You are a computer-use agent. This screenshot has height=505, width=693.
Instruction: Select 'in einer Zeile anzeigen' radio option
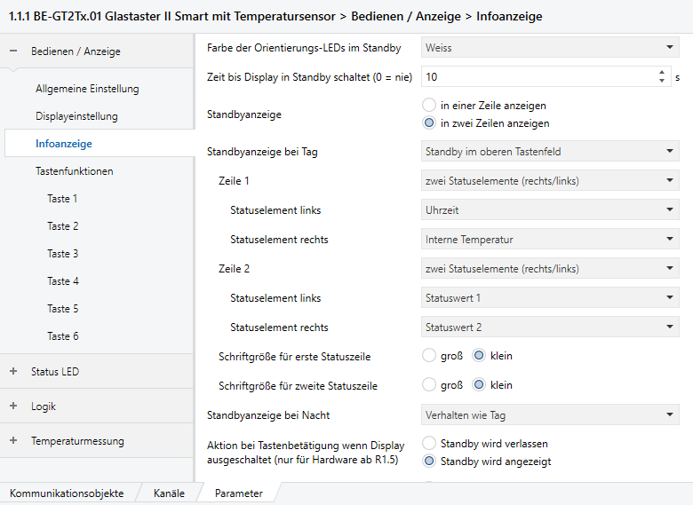coord(430,106)
